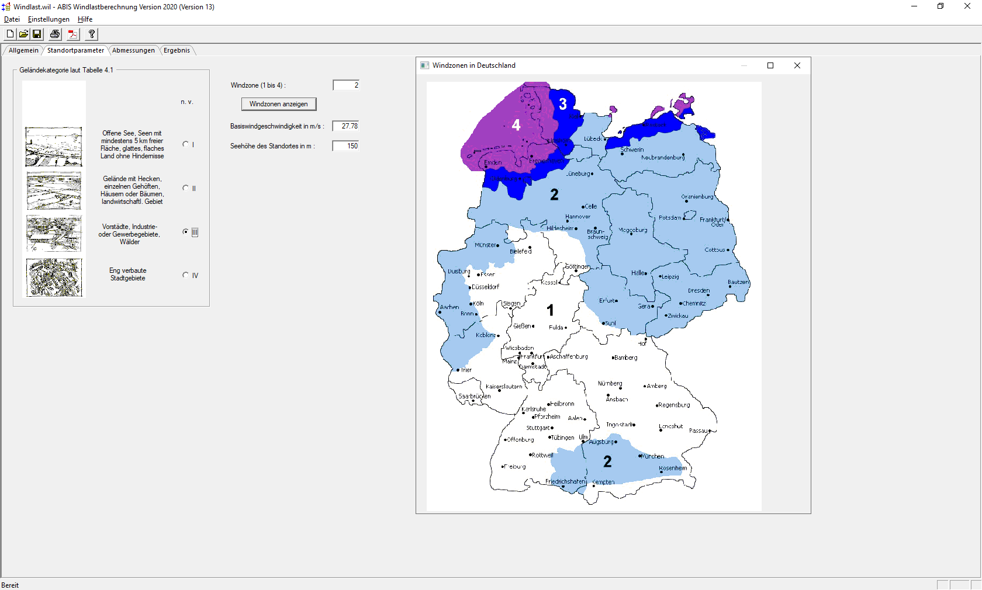
Task: Pick terrain category IV radio button
Action: pyautogui.click(x=186, y=275)
